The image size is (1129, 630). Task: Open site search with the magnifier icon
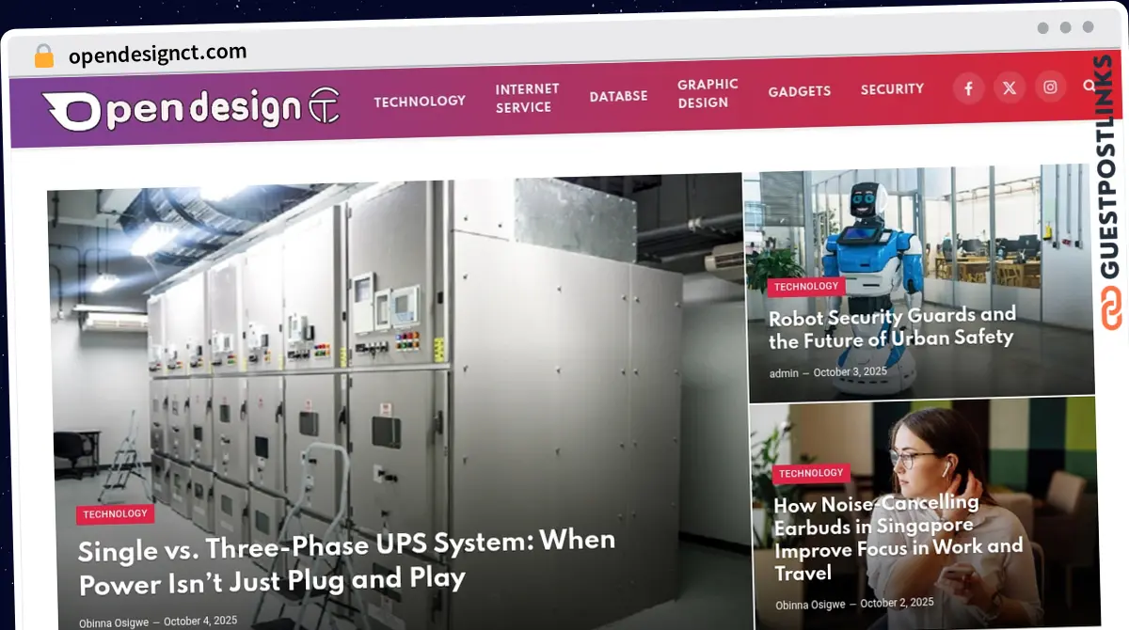pyautogui.click(x=1089, y=85)
